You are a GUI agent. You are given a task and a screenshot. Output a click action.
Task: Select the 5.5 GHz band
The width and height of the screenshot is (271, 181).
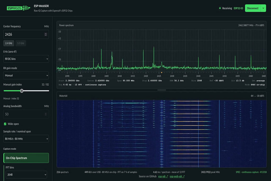click(x=21, y=43)
